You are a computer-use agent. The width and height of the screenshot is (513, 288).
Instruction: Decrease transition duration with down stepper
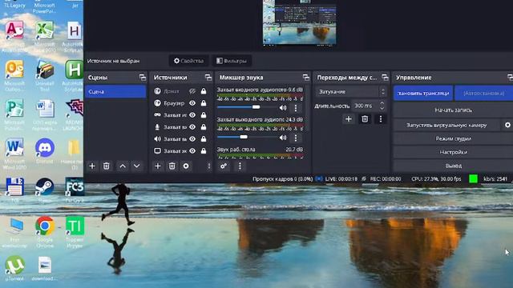pyautogui.click(x=382, y=108)
